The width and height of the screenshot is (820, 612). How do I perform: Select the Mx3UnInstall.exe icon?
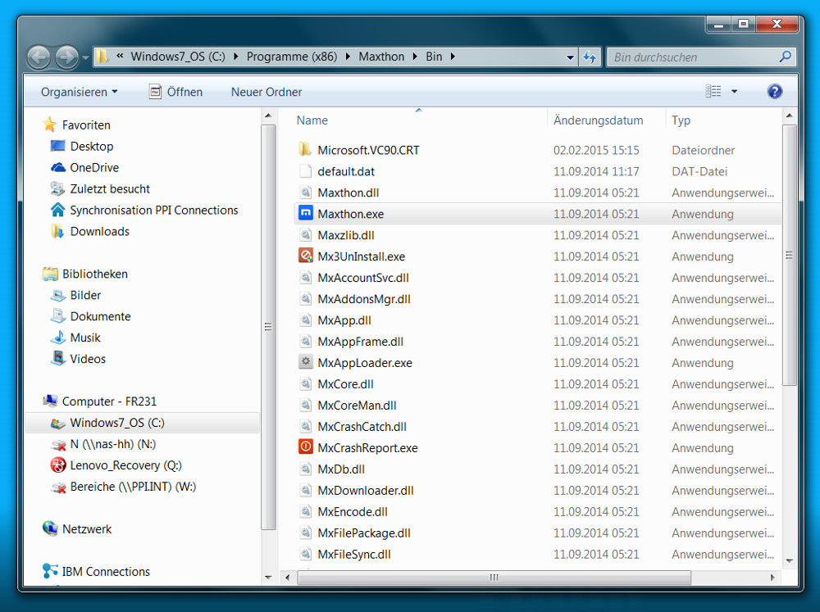pos(305,256)
